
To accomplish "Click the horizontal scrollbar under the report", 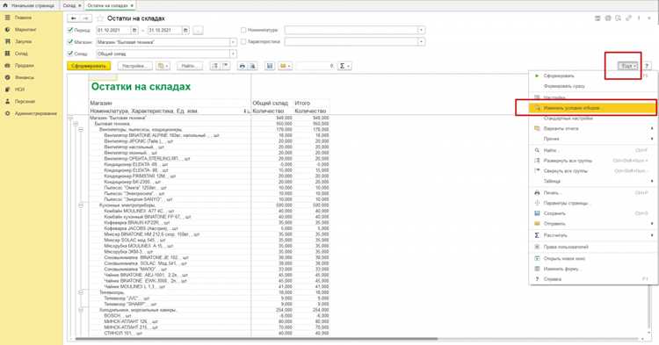I will (x=257, y=339).
